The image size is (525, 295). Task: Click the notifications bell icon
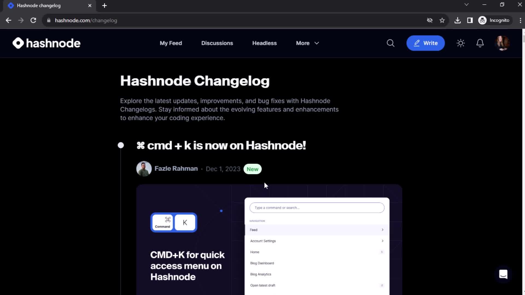pyautogui.click(x=480, y=43)
